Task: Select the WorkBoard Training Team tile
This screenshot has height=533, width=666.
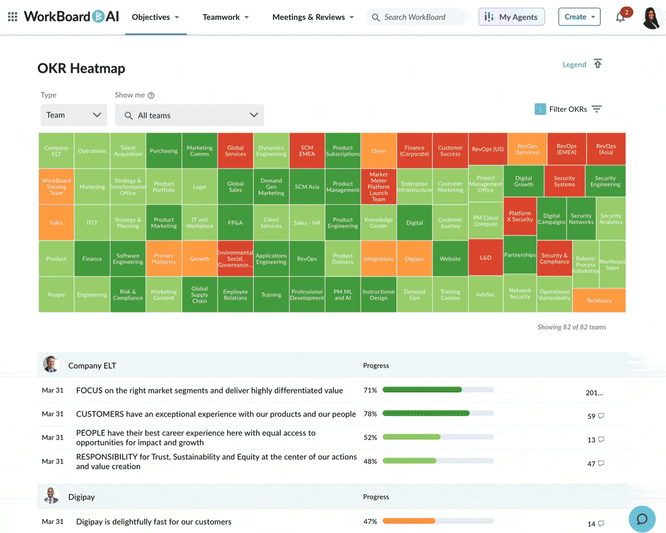Action: (x=56, y=187)
